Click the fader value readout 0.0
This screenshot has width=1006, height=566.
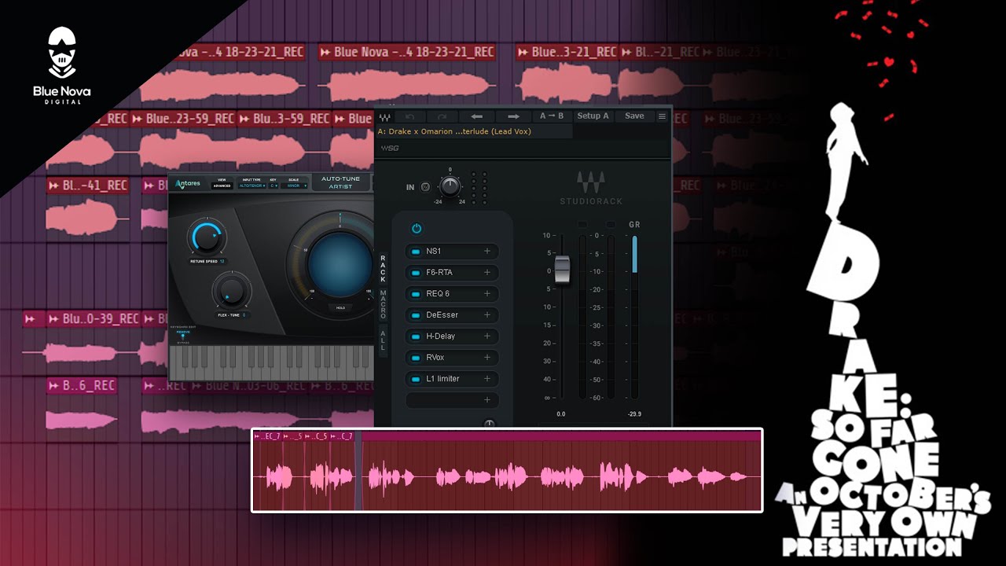[561, 413]
